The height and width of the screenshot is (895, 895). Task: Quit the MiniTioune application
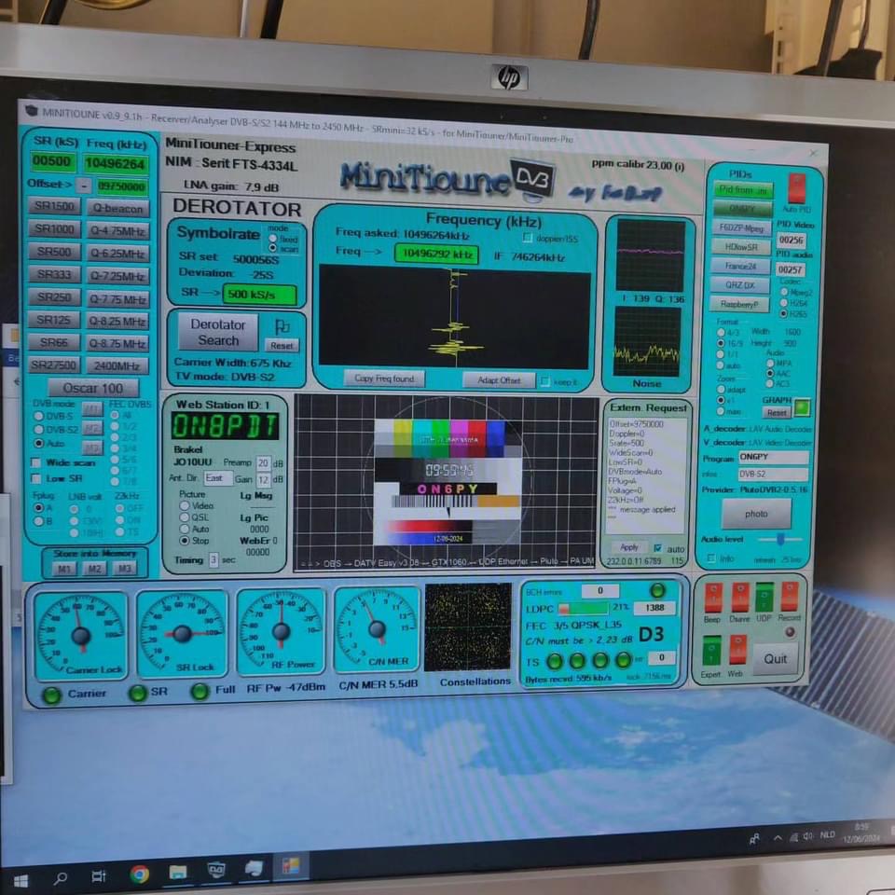point(775,659)
